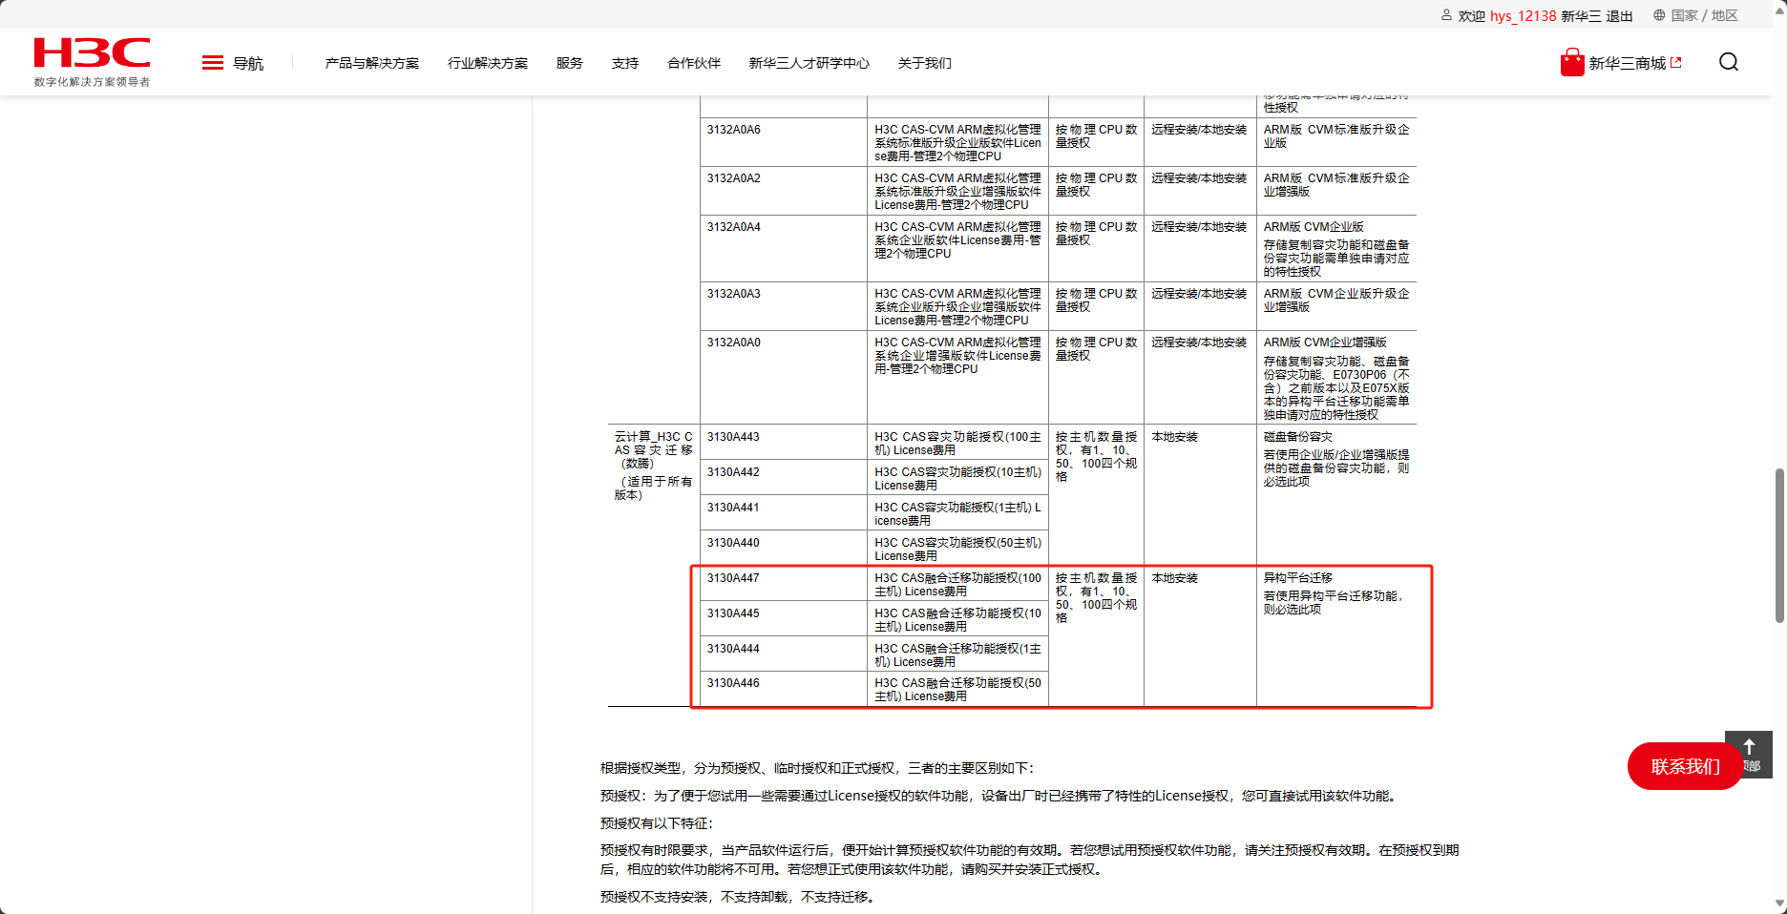Open the hamburger navigation menu icon
This screenshot has width=1787, height=914.
pyautogui.click(x=213, y=63)
